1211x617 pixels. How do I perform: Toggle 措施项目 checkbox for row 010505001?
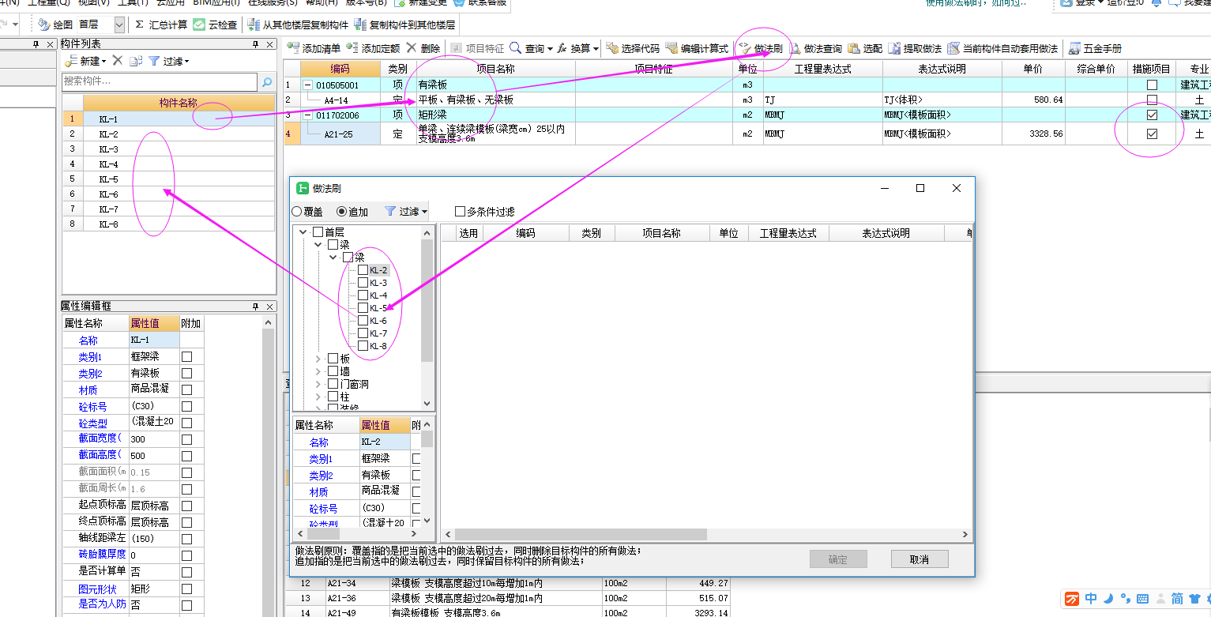tap(1152, 85)
